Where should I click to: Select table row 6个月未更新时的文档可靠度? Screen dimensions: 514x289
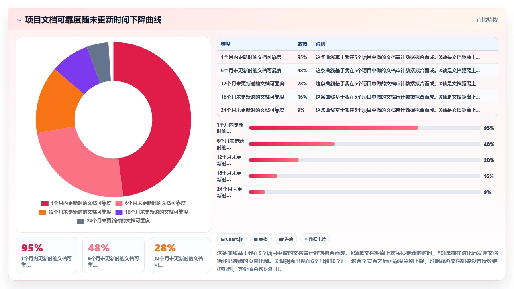(357, 71)
